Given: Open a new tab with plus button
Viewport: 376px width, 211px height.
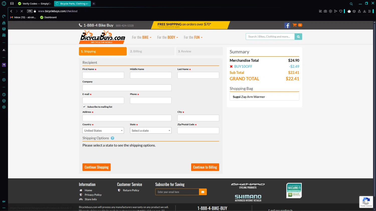Looking at the screenshot, I should pos(94,4).
